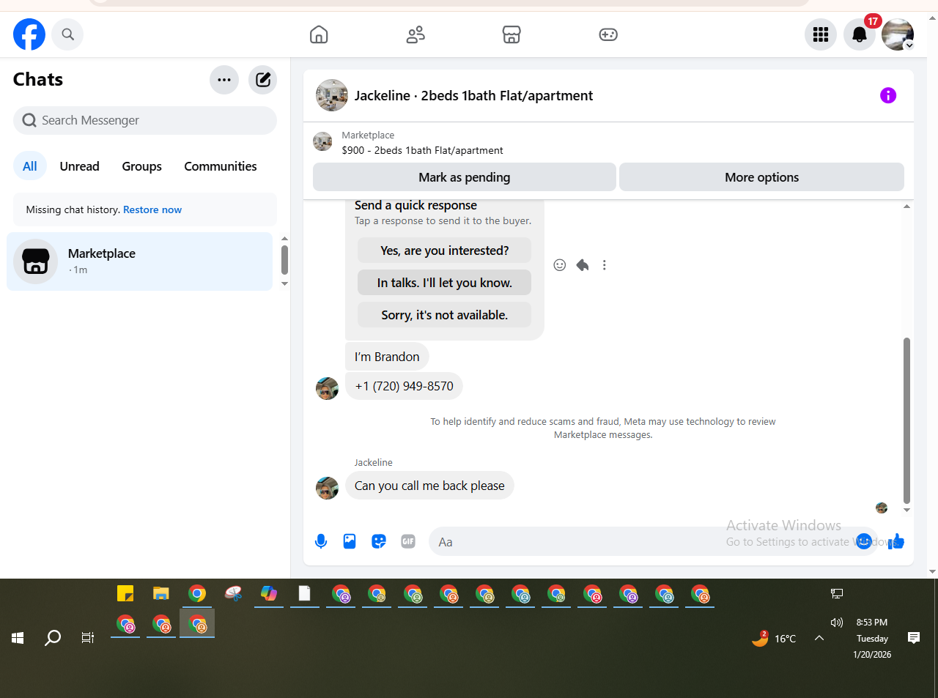Click the conversation scrollbar down arrow

pyautogui.click(x=906, y=510)
